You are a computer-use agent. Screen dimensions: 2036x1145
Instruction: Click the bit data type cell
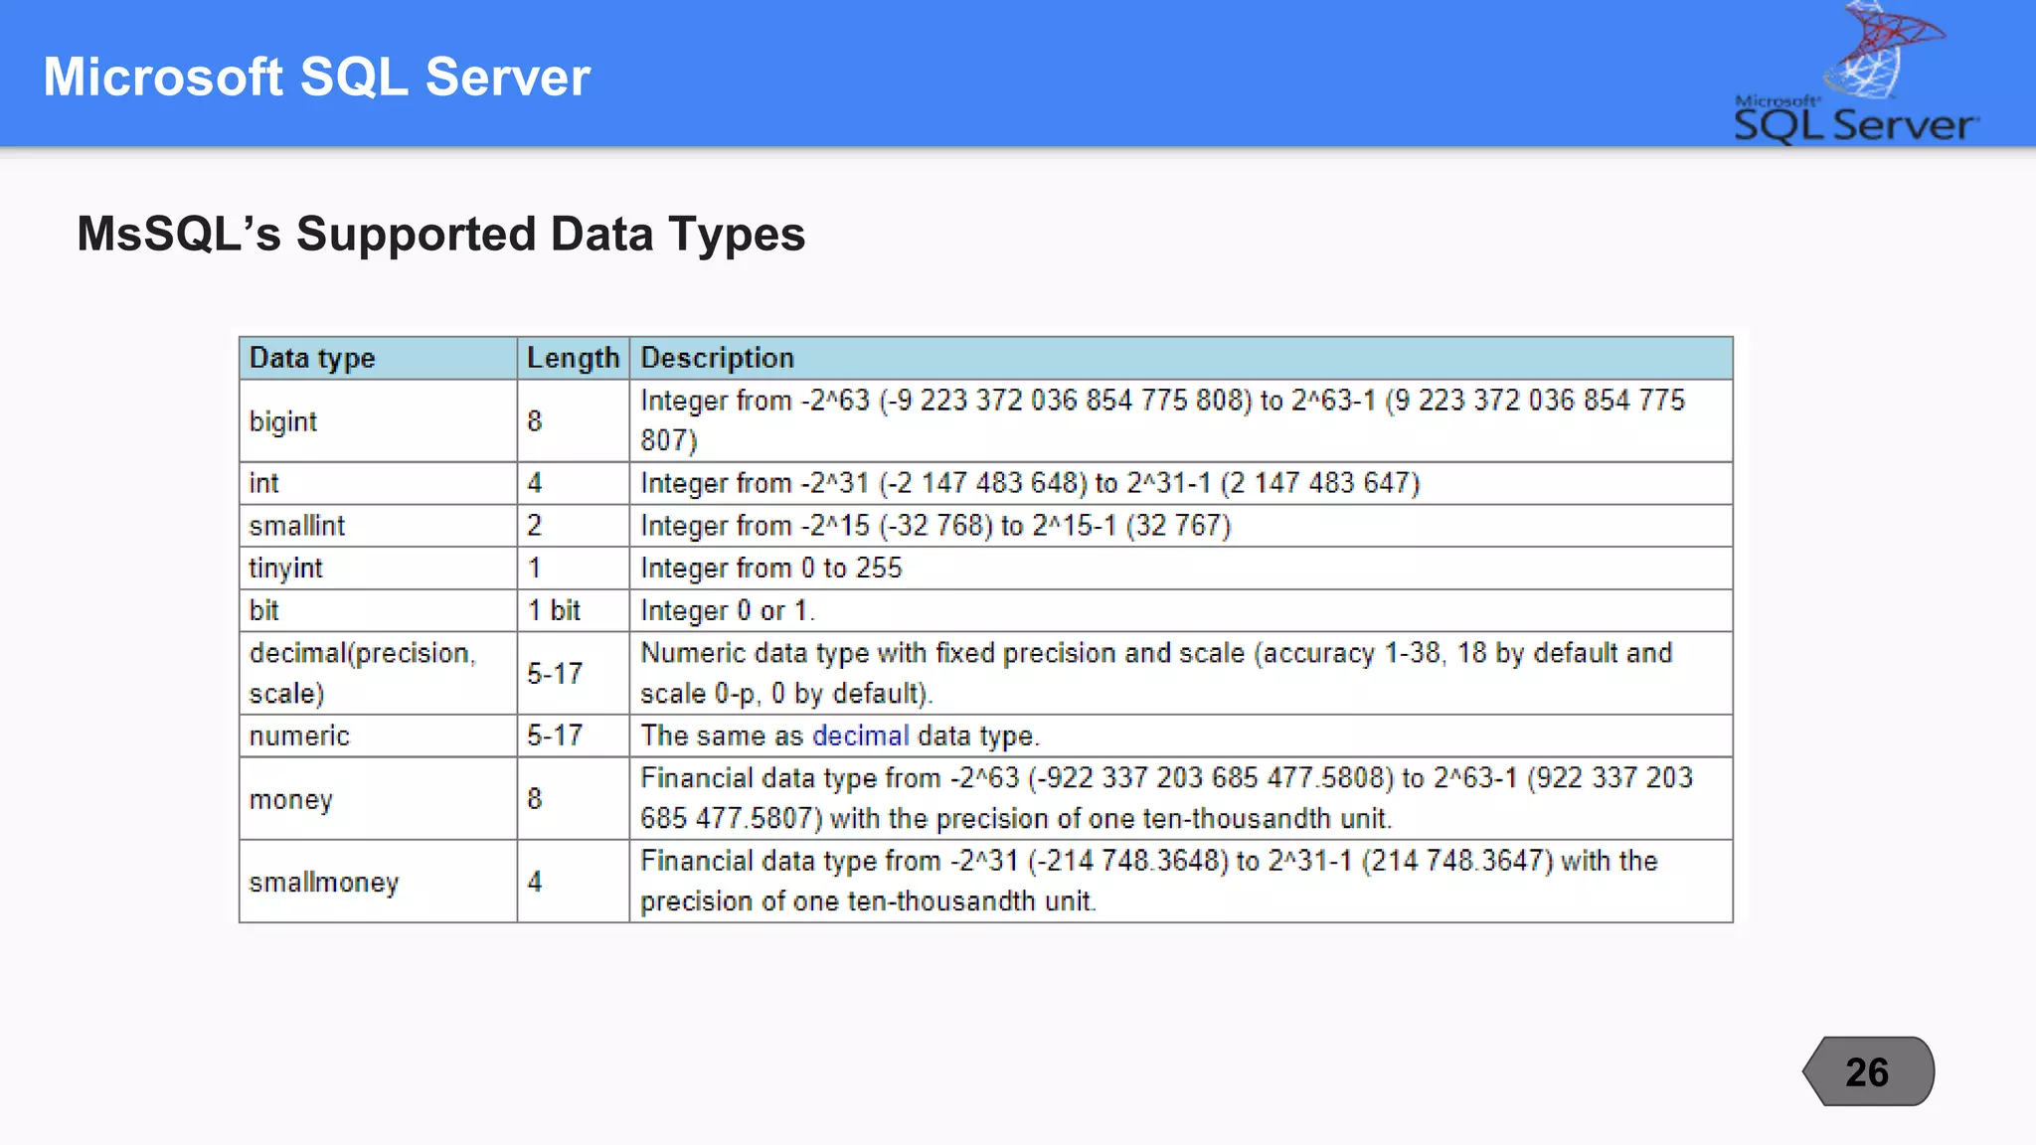(x=264, y=610)
